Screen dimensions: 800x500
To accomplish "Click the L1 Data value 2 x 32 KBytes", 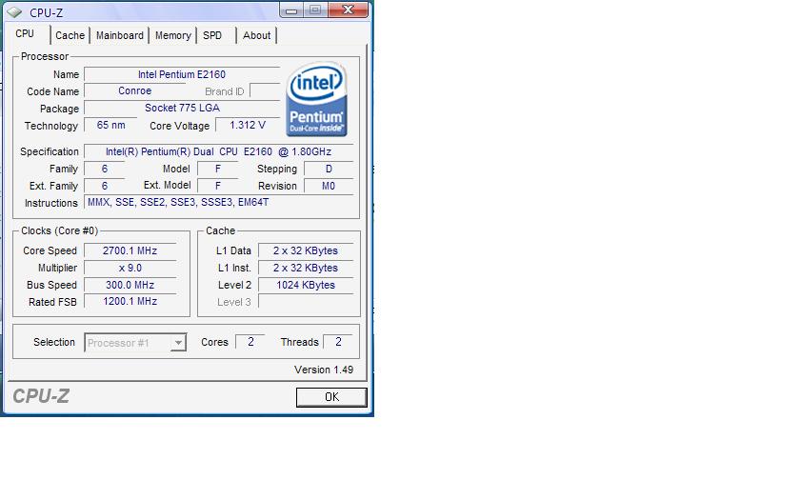I will pos(306,250).
